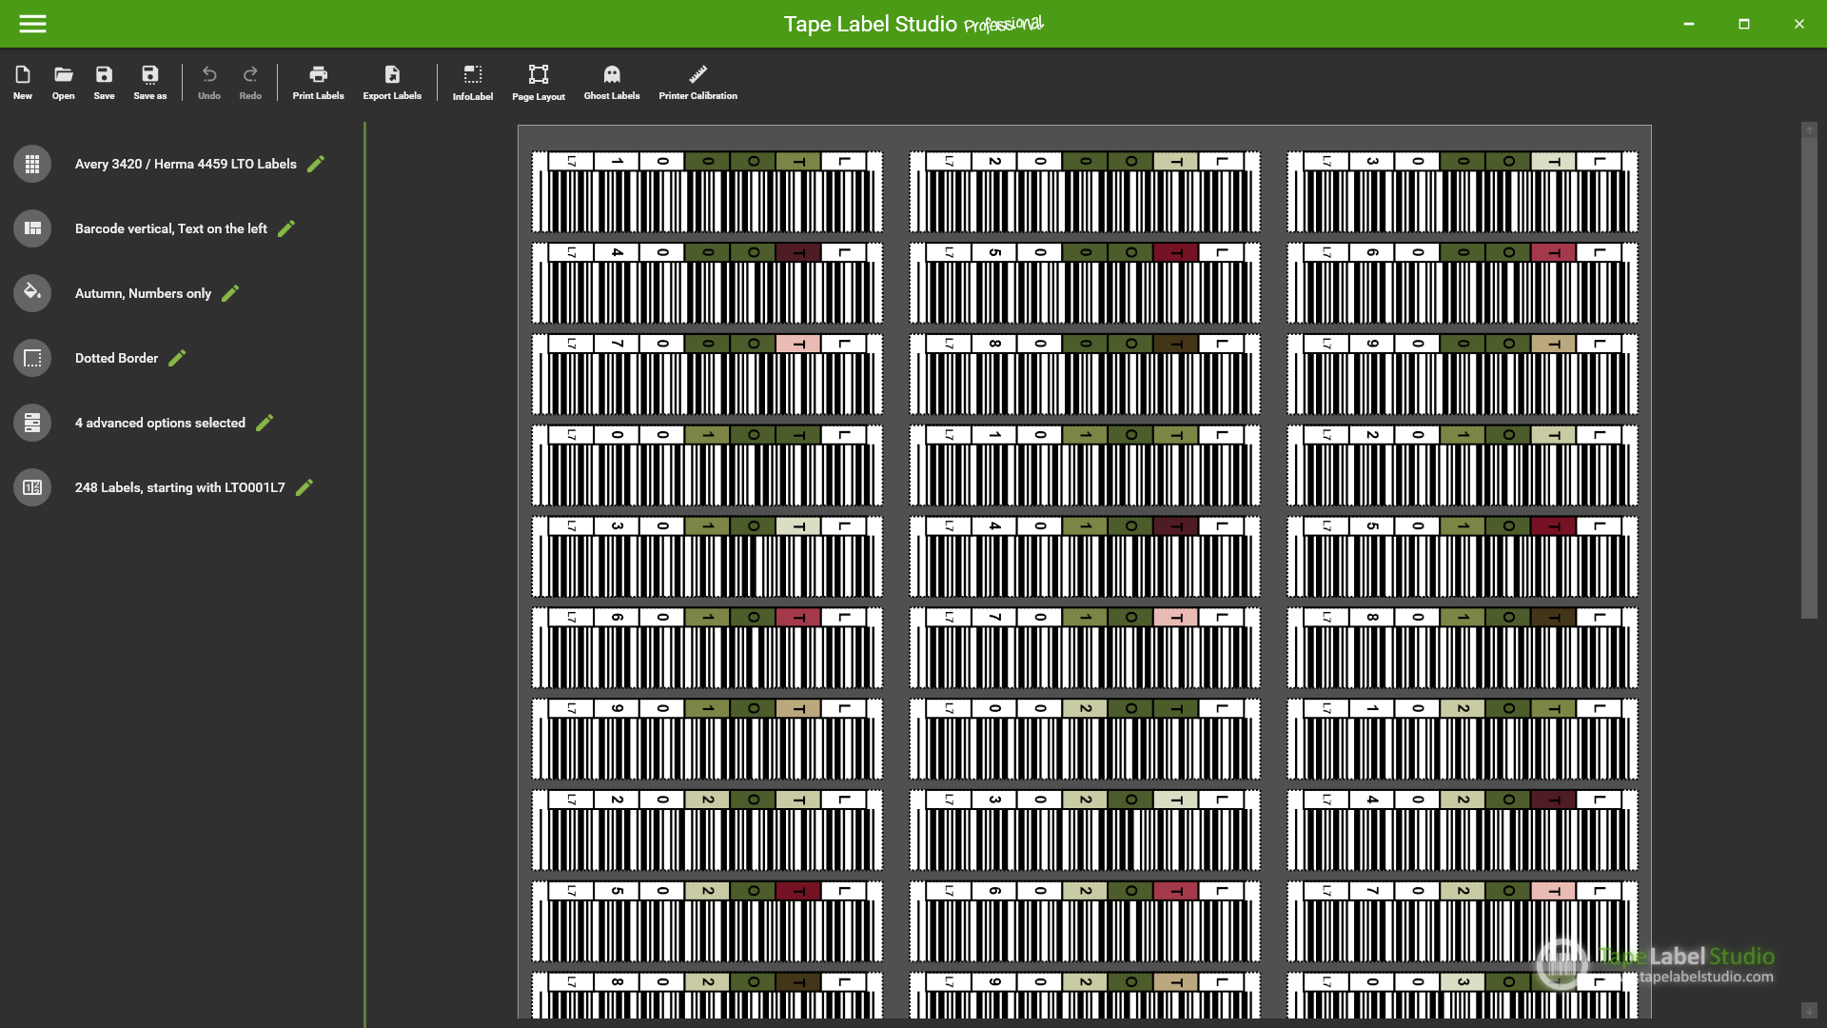The image size is (1827, 1028).
Task: Close the Tape Label Studio window
Action: click(1799, 24)
